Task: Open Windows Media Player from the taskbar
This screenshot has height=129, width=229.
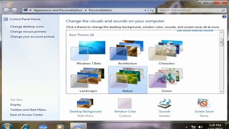Action: (60, 126)
